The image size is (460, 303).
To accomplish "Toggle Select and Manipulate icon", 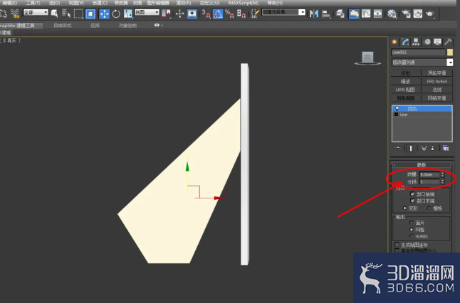I will coord(179,14).
